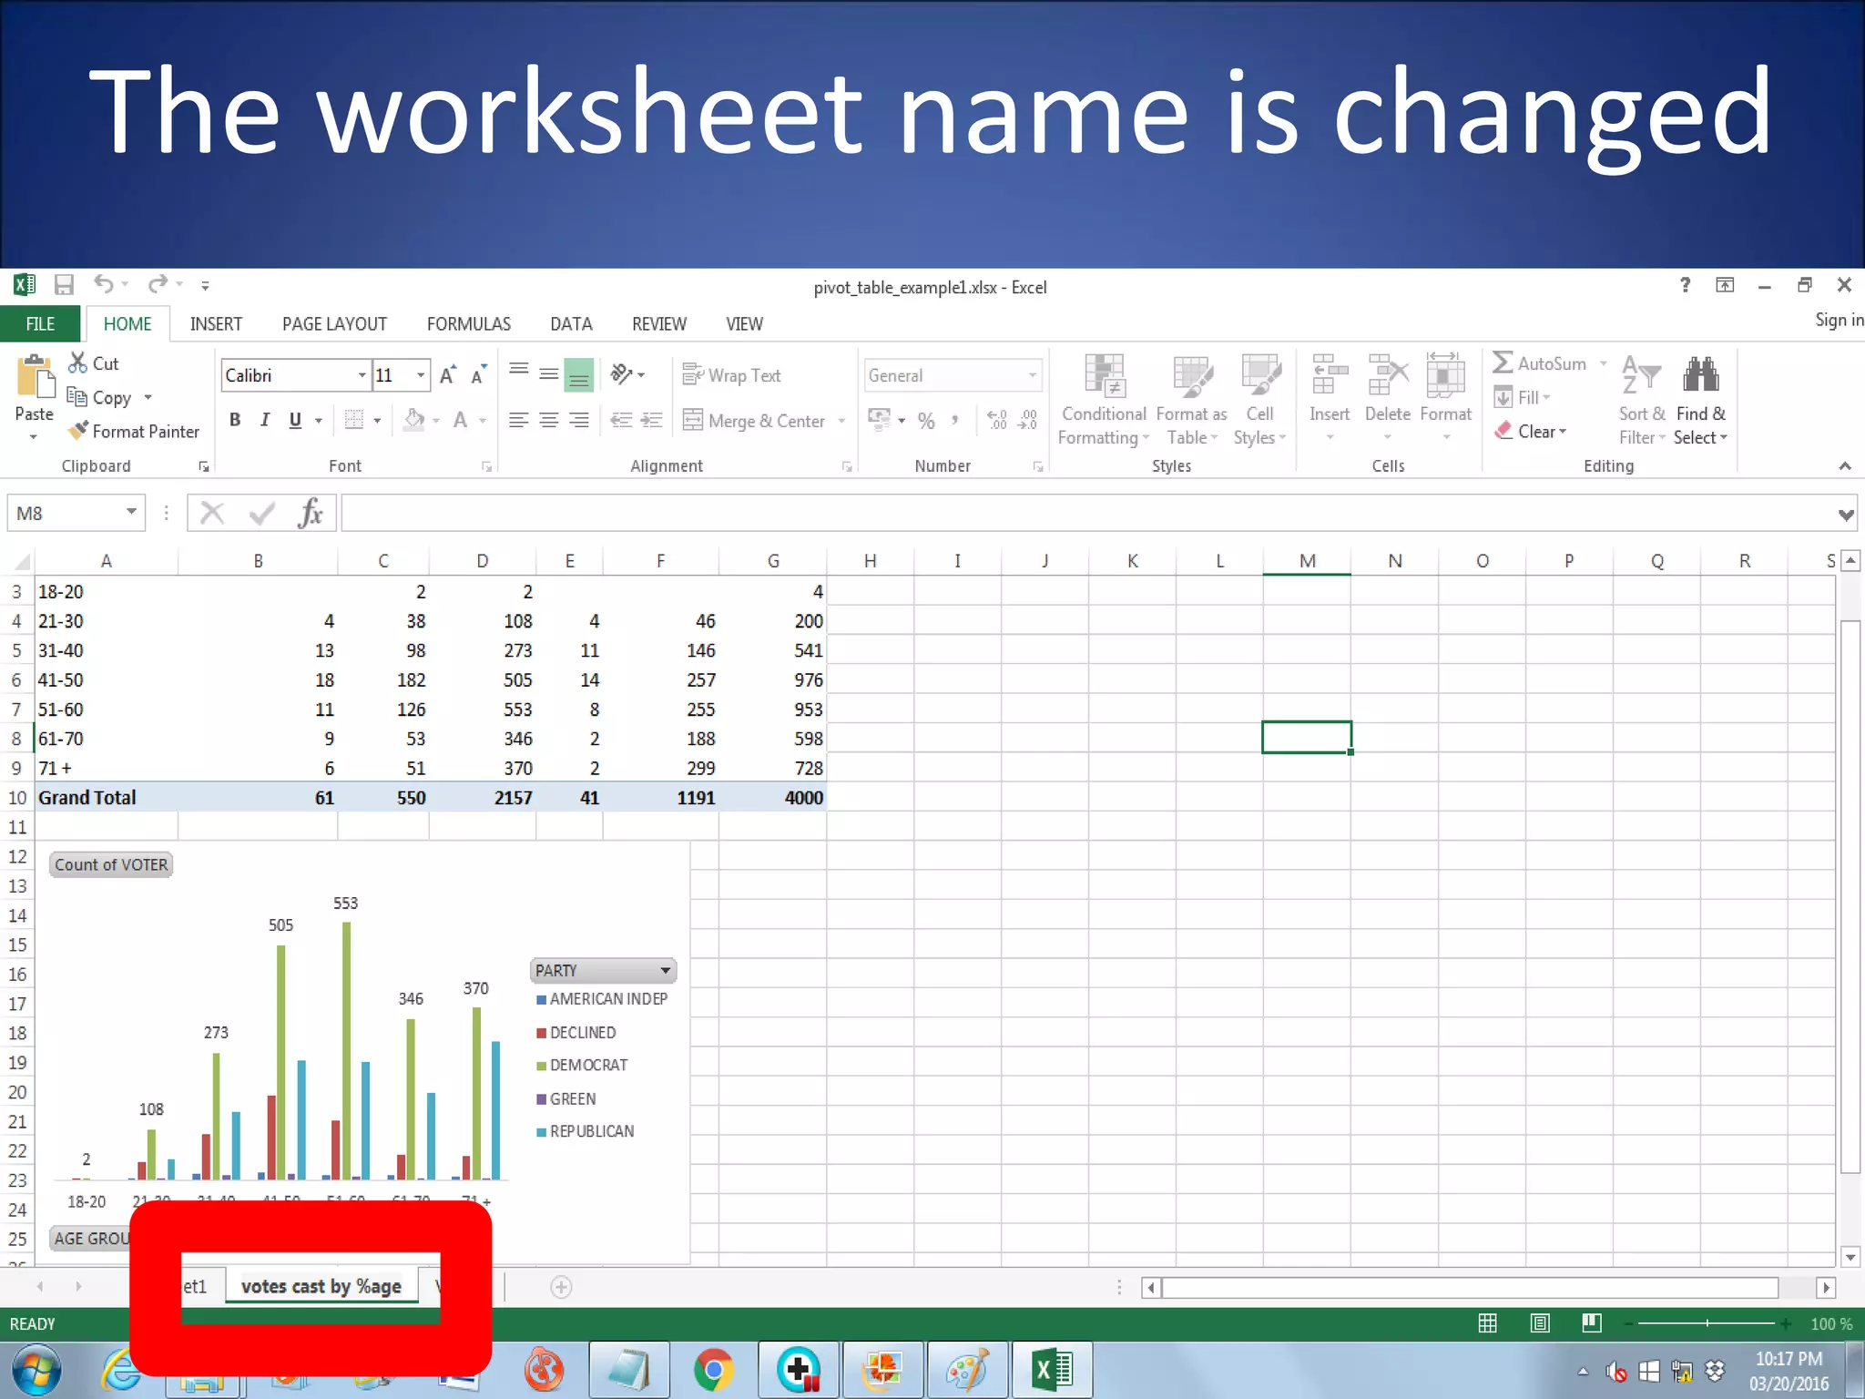The width and height of the screenshot is (1865, 1399).
Task: Switch to the DATA tab
Action: coord(571,324)
